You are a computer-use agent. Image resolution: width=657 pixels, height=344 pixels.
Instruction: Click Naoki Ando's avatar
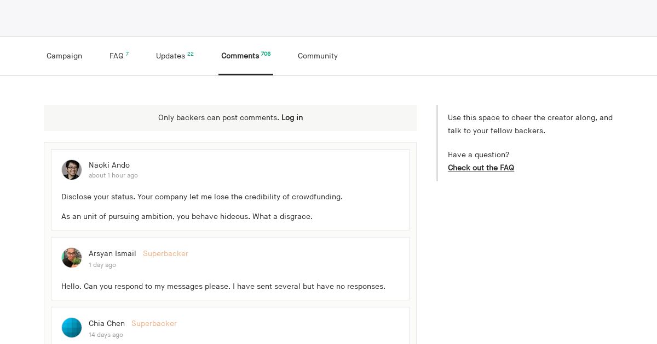coord(72,170)
